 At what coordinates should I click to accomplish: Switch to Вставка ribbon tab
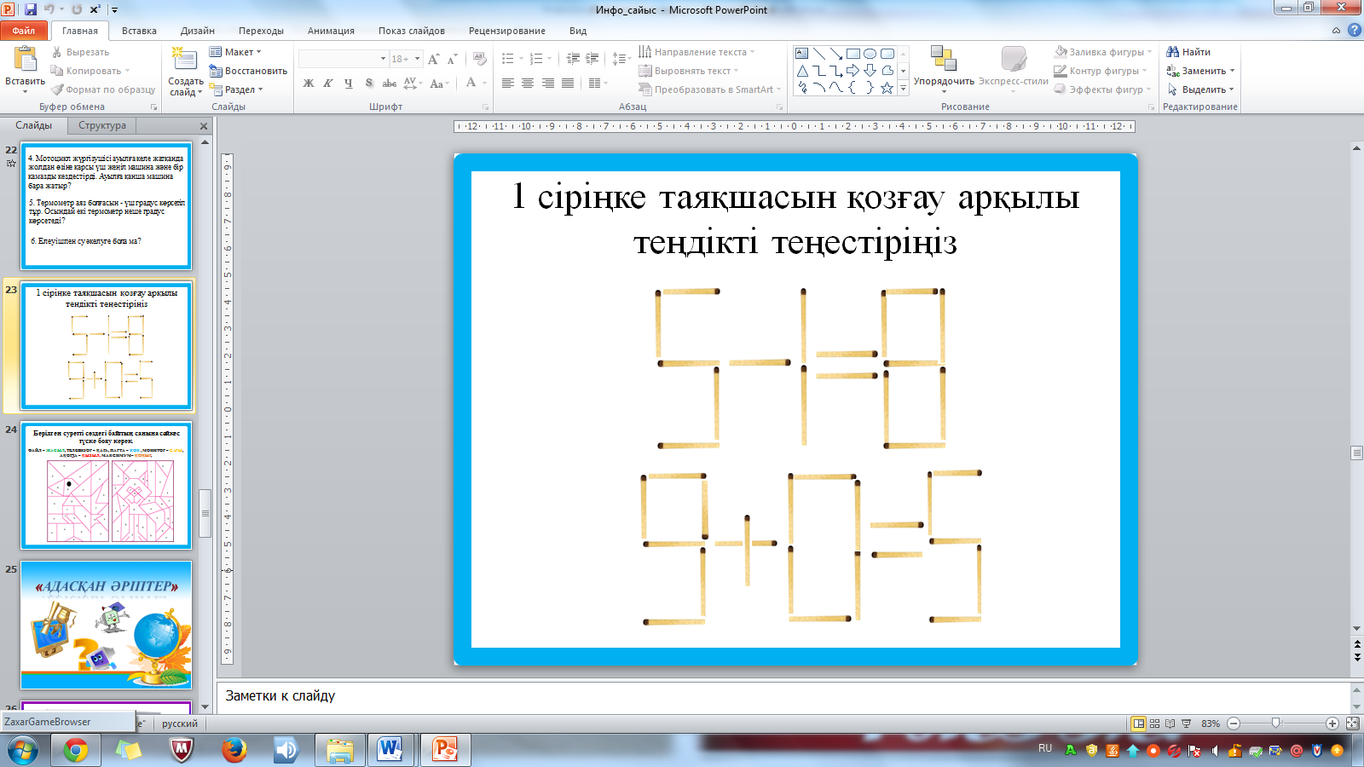click(139, 31)
